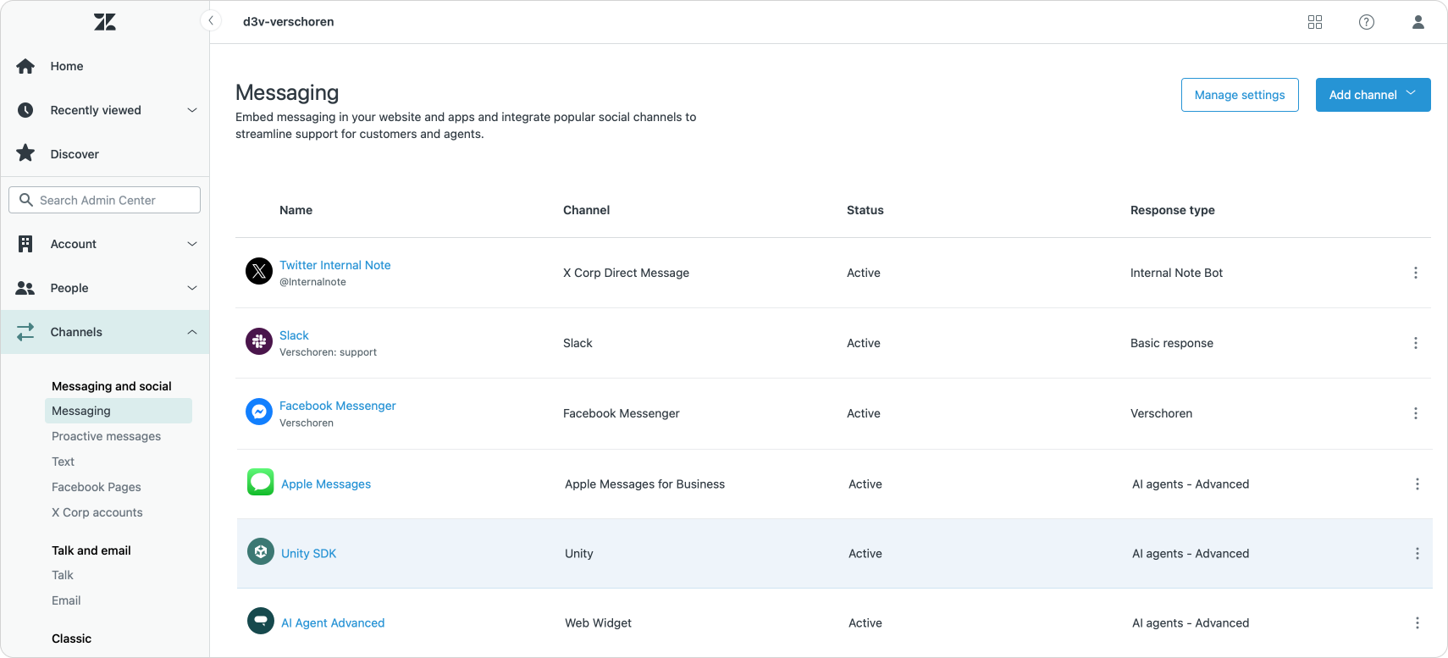Open the Add channel dropdown

(1373, 95)
